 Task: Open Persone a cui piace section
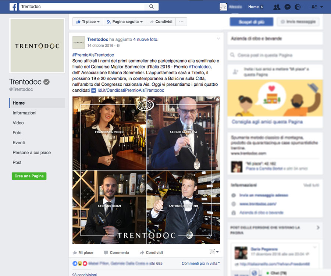tap(32, 152)
